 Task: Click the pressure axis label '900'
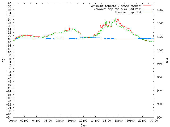pyautogui.click(x=159, y=117)
